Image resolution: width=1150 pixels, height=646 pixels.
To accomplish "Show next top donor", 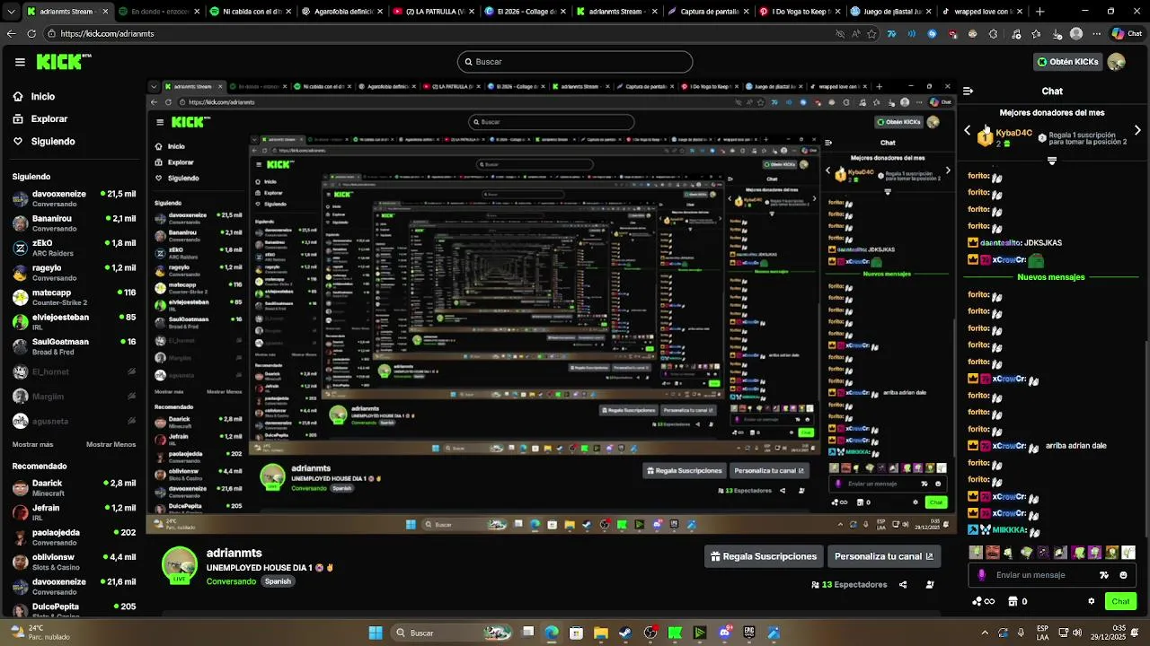I will pyautogui.click(x=1137, y=131).
